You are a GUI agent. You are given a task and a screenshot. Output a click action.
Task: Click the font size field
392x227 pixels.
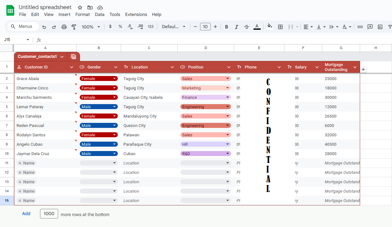click(205, 27)
